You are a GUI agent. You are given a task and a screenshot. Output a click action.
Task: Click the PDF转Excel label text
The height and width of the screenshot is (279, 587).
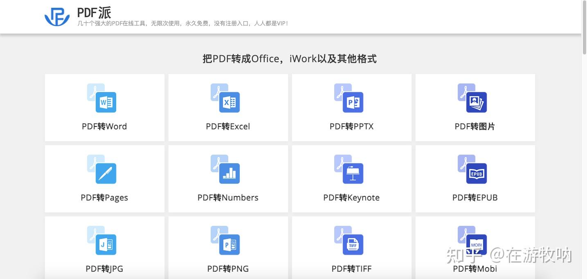(x=228, y=126)
